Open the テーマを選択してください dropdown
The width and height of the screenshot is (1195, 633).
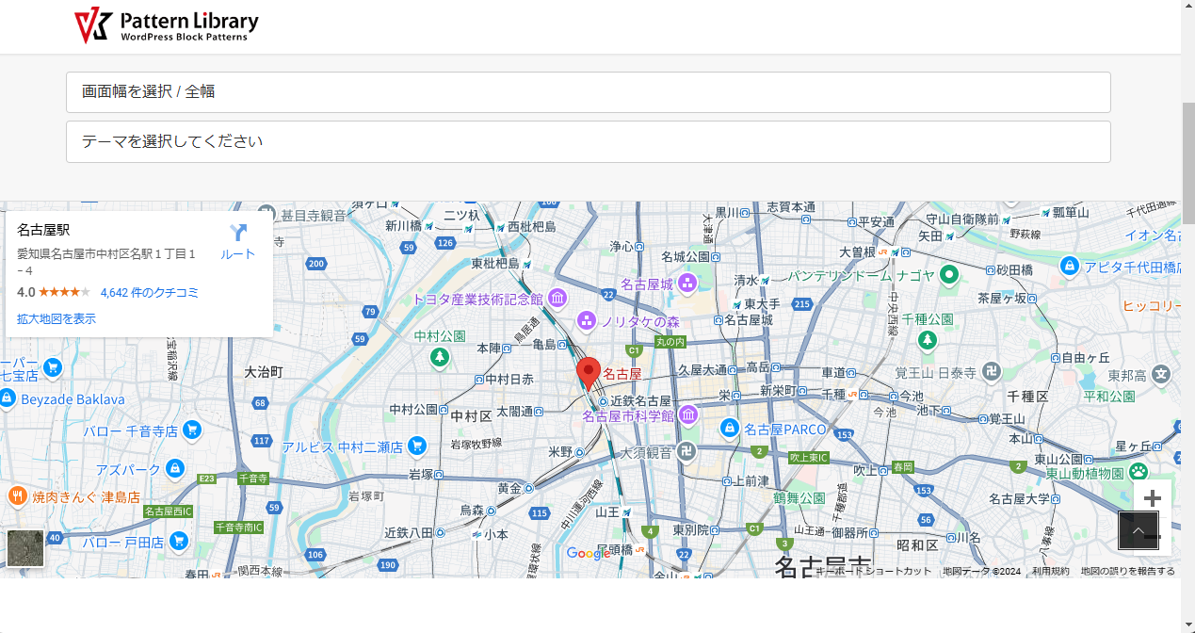588,142
